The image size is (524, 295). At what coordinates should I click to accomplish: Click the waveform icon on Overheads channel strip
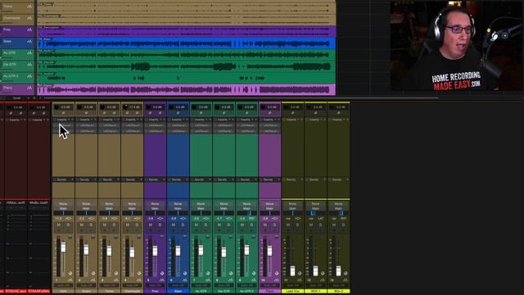(138, 280)
